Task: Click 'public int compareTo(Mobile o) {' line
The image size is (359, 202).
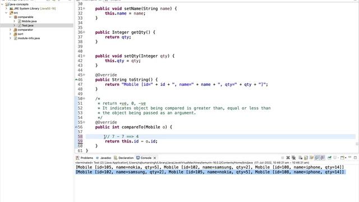Action: click(x=134, y=127)
